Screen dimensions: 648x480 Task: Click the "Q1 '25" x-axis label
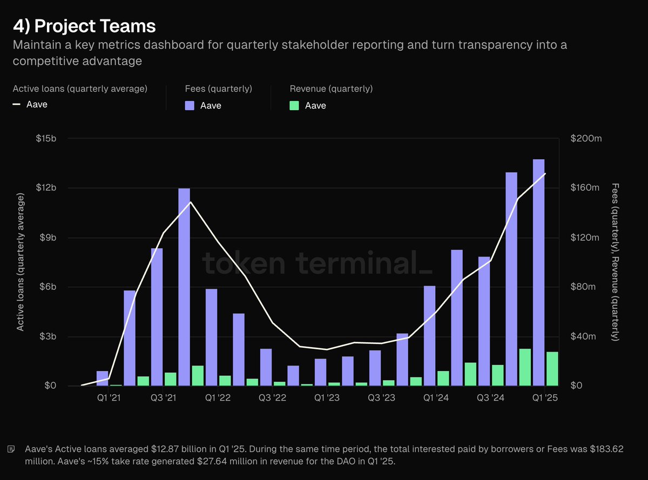click(x=545, y=398)
